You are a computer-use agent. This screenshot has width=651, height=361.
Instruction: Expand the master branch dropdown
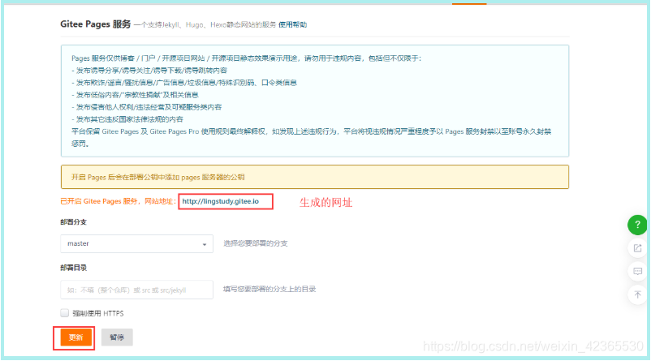[136, 243]
